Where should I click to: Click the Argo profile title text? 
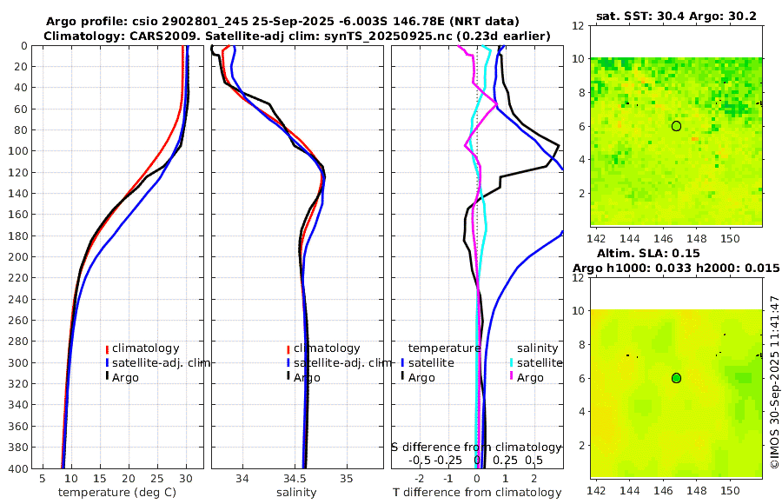tap(282, 22)
